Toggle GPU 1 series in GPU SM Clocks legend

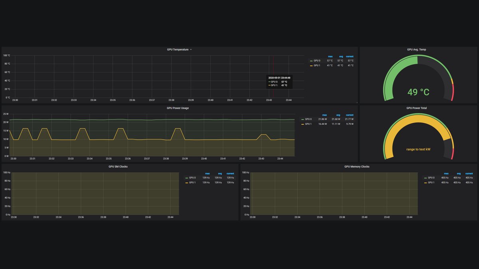coord(192,183)
